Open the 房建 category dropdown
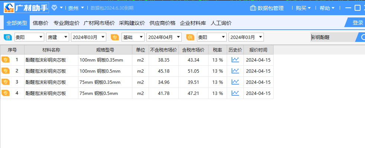The image size is (365, 148). 58,37
